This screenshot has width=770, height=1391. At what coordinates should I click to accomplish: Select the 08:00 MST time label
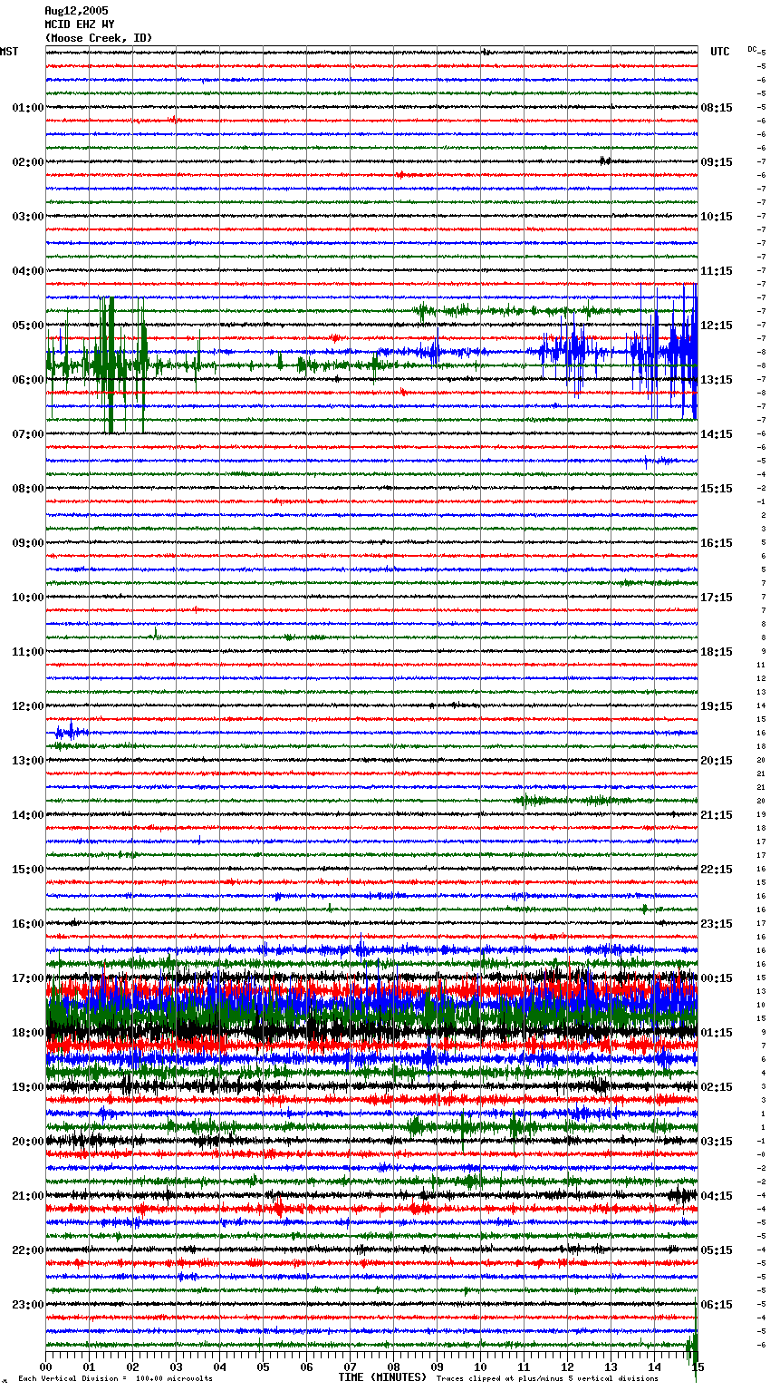(28, 489)
